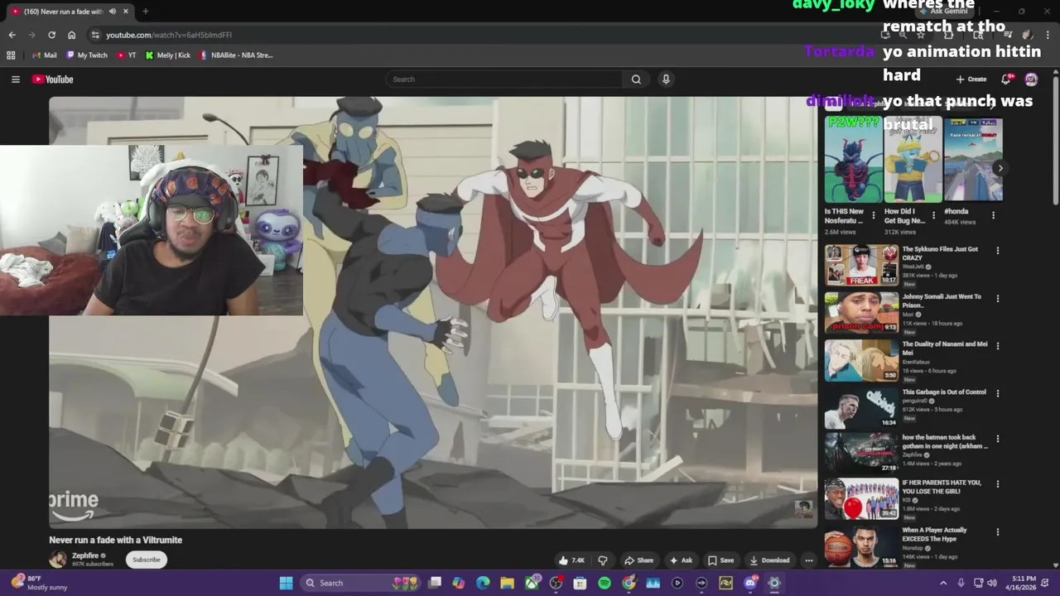Open the NBABite bookmark
This screenshot has width=1060, height=596.
(x=236, y=55)
